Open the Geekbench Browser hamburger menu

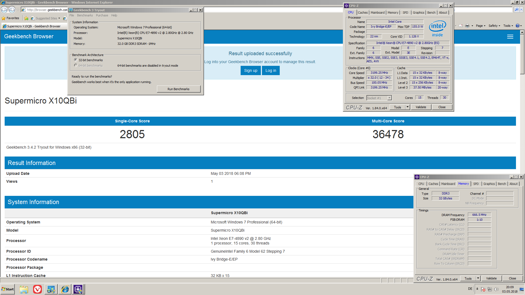coord(510,37)
